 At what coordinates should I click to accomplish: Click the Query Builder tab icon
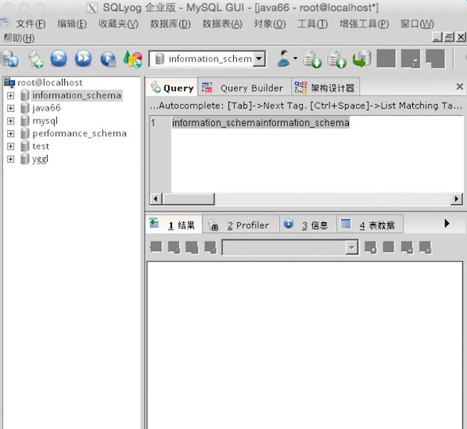(207, 88)
